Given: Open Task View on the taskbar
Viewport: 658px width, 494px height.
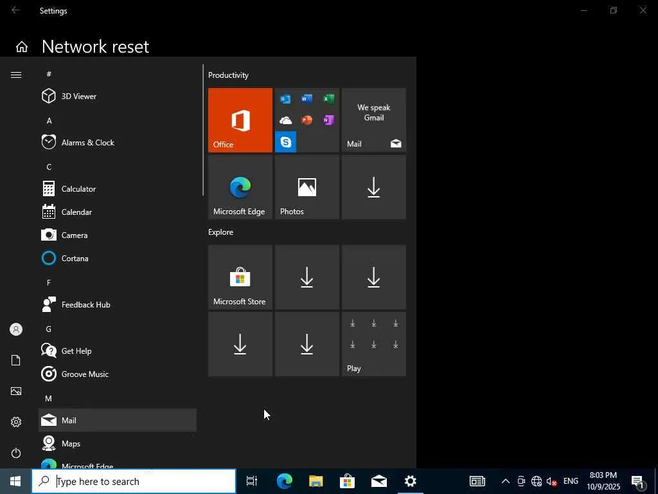Looking at the screenshot, I should tap(252, 481).
